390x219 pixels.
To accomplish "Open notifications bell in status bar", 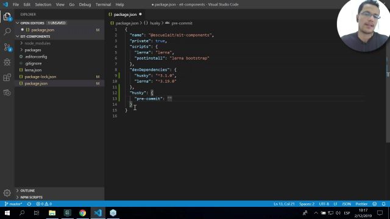I will pyautogui.click(x=383, y=204).
